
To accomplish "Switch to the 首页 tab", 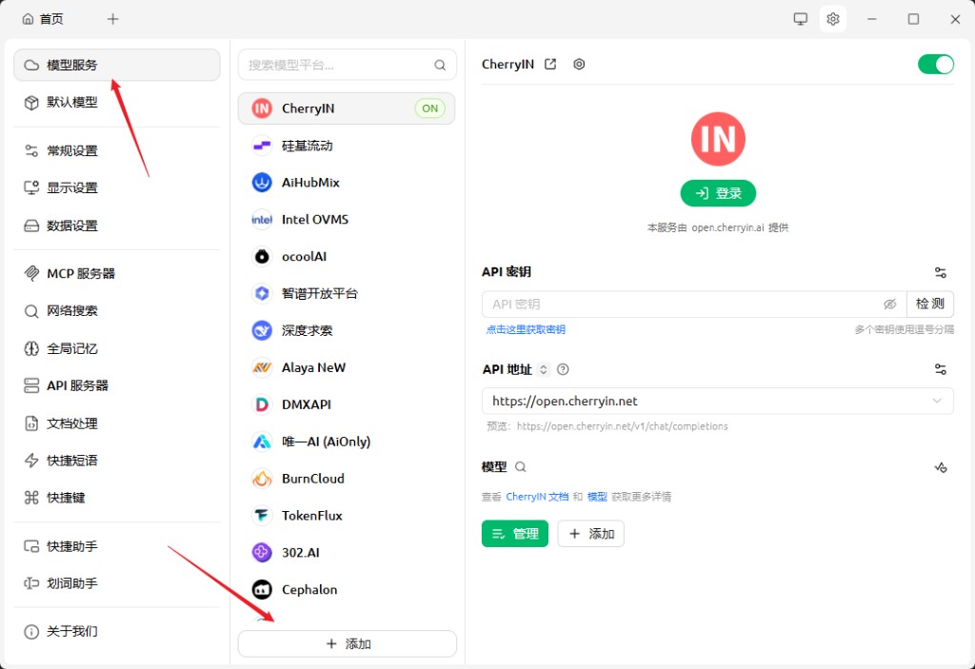I will tap(42, 19).
